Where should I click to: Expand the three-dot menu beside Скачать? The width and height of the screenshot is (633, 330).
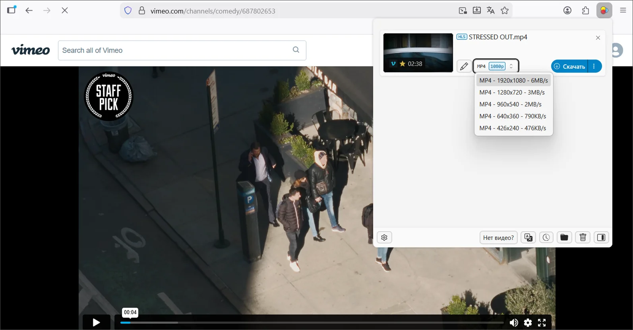(x=594, y=66)
